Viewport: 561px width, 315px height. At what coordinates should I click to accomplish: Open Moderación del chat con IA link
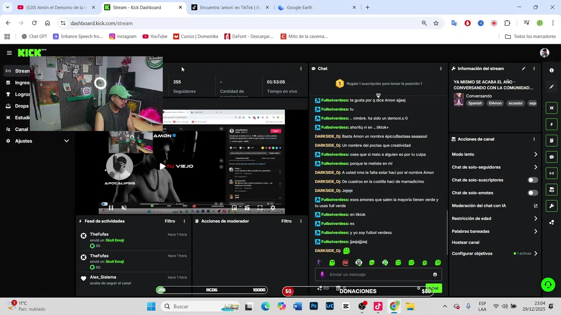(495, 206)
